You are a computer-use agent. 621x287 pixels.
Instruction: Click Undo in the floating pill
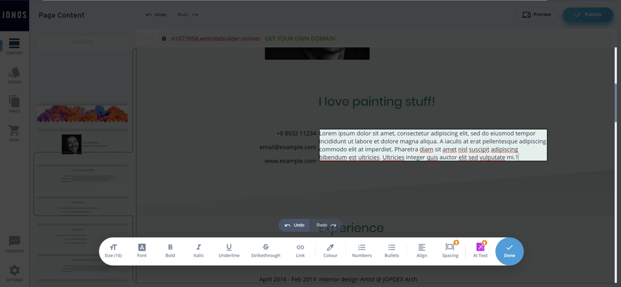295,225
